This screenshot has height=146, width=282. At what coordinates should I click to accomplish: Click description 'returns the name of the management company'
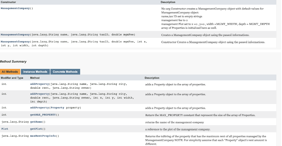pyautogui.click(x=175, y=122)
